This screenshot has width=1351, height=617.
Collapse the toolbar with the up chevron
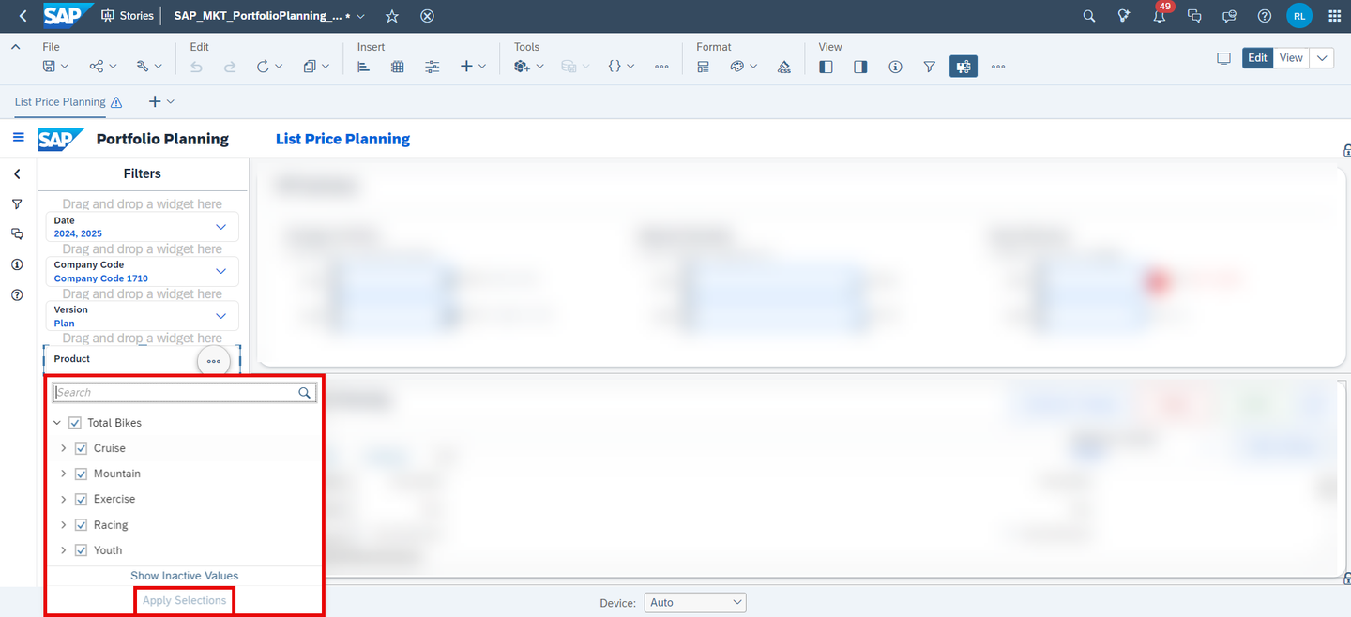tap(16, 47)
